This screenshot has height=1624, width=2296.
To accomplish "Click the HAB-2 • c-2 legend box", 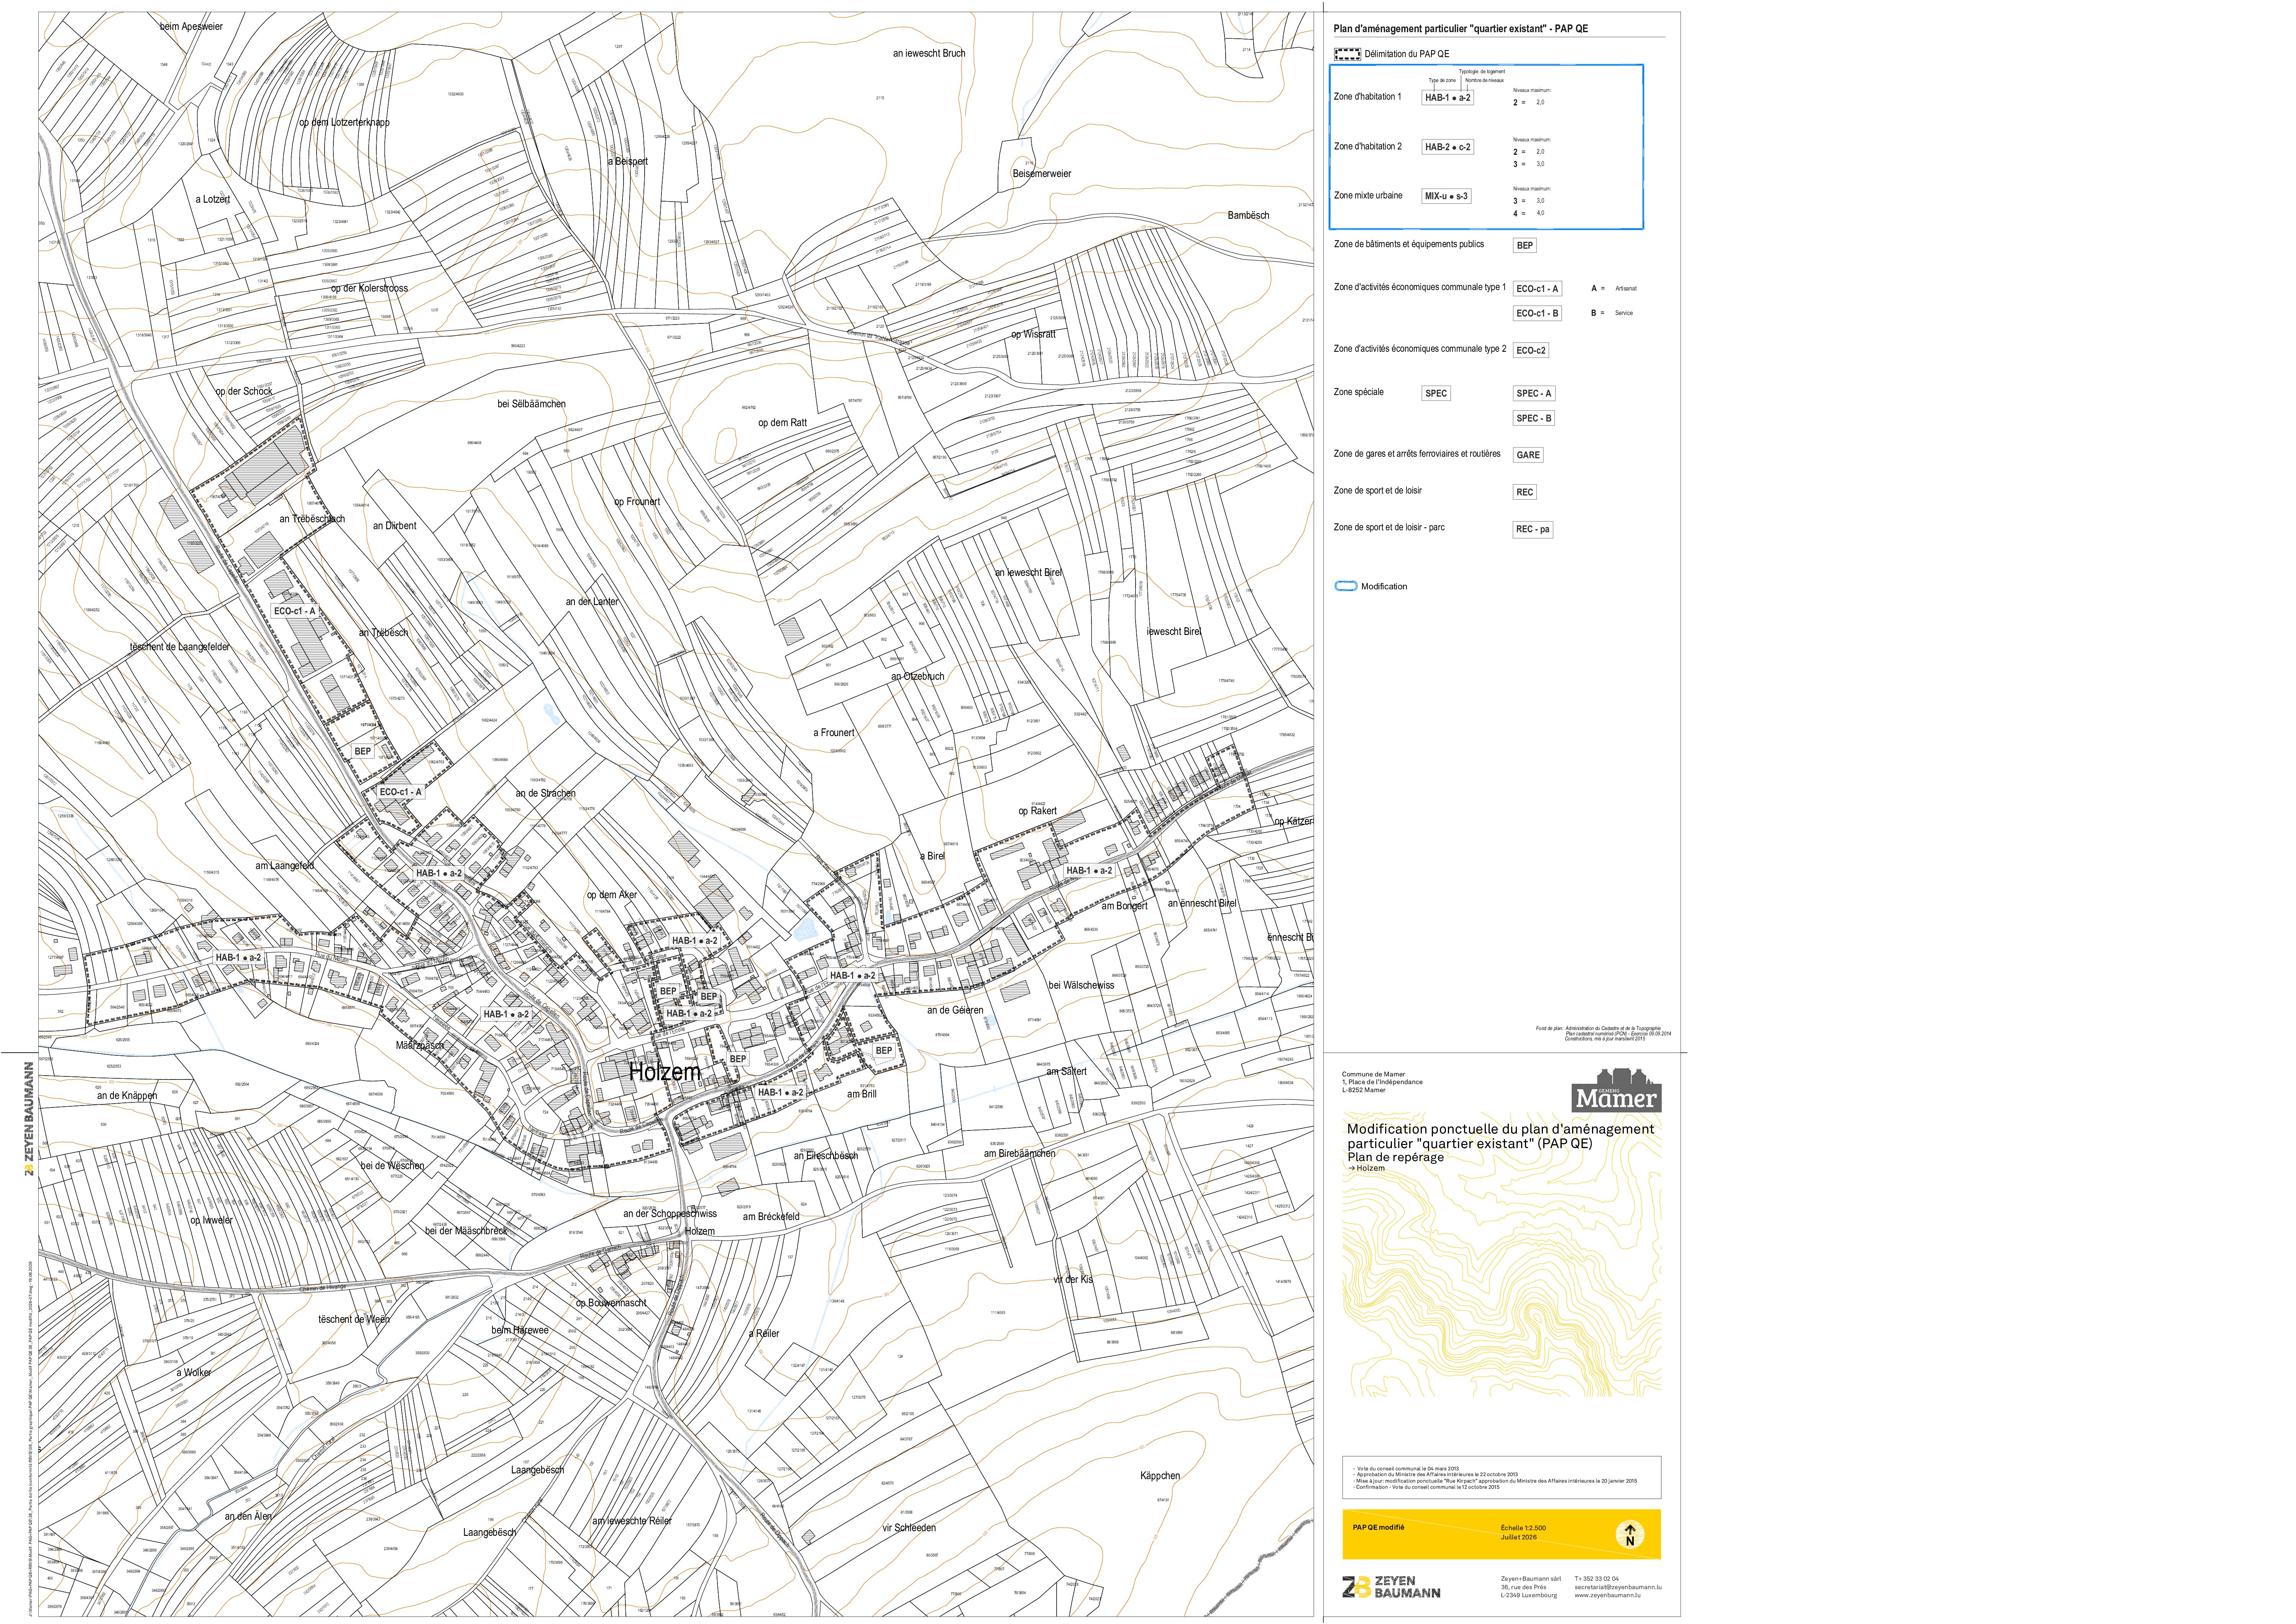I will [x=1447, y=147].
